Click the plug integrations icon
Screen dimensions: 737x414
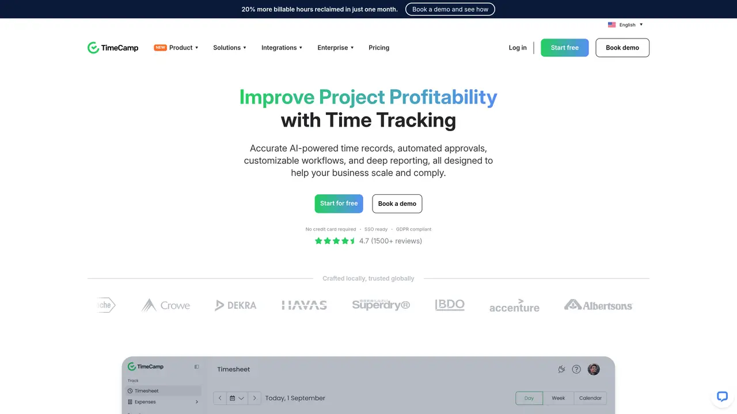[x=561, y=369]
